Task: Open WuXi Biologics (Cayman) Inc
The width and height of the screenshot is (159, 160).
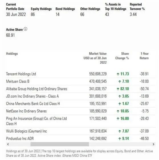Action: 27,131
